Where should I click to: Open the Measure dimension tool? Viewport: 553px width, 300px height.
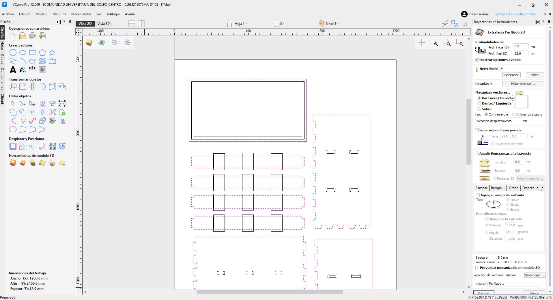(x=62, y=103)
